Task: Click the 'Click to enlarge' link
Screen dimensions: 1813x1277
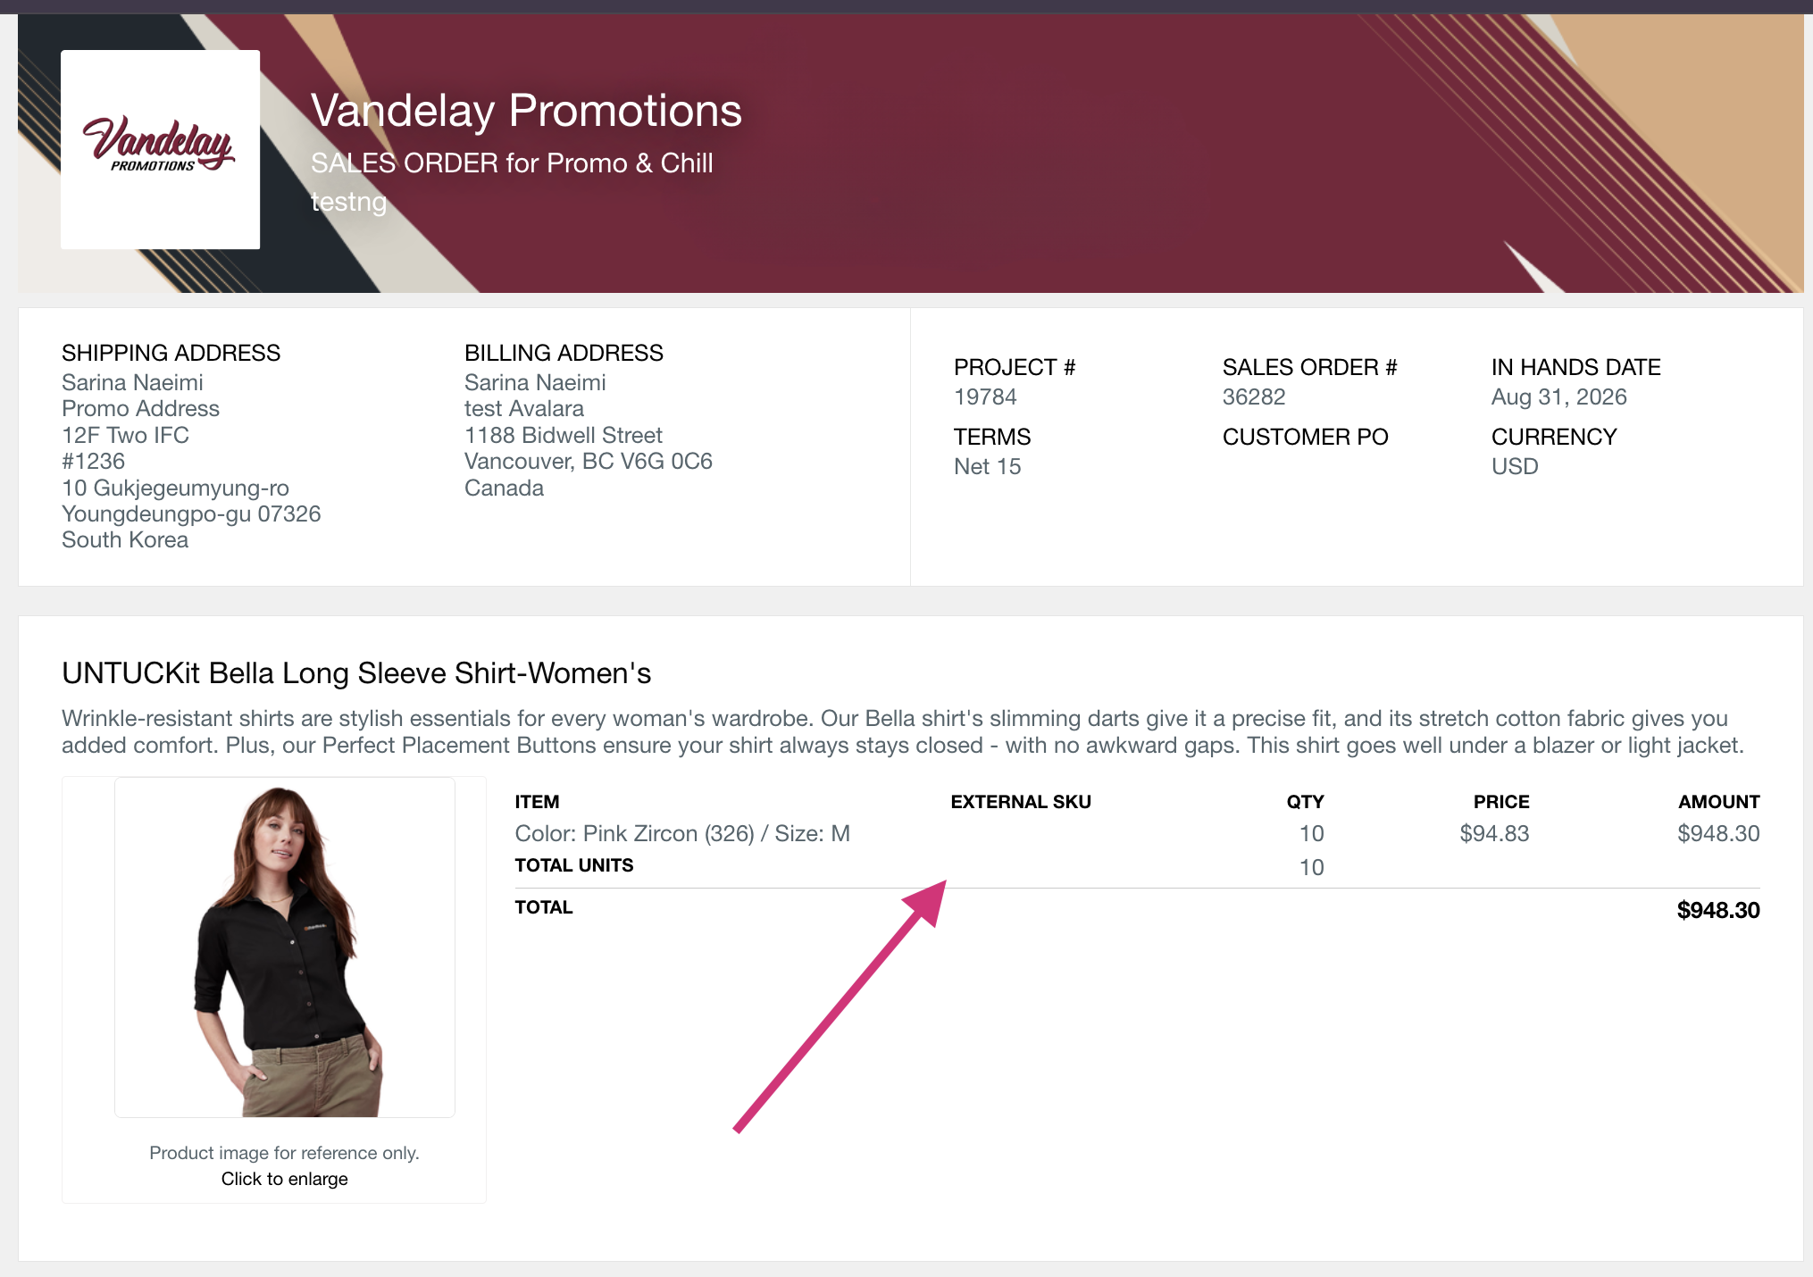Action: 285,1179
